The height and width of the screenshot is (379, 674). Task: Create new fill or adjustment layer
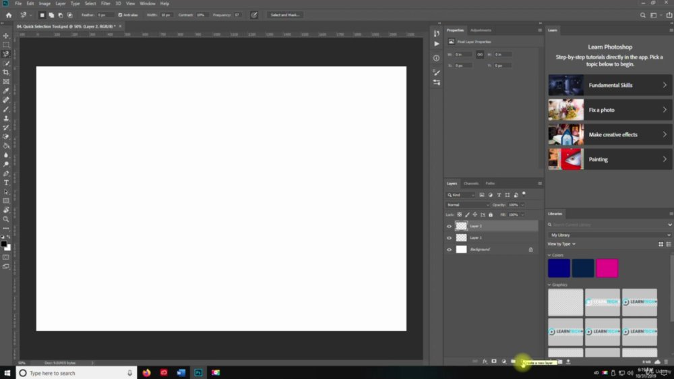pos(503,361)
